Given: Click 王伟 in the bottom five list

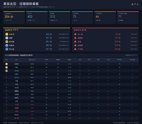Looking at the screenshot, I should tap(80, 42).
